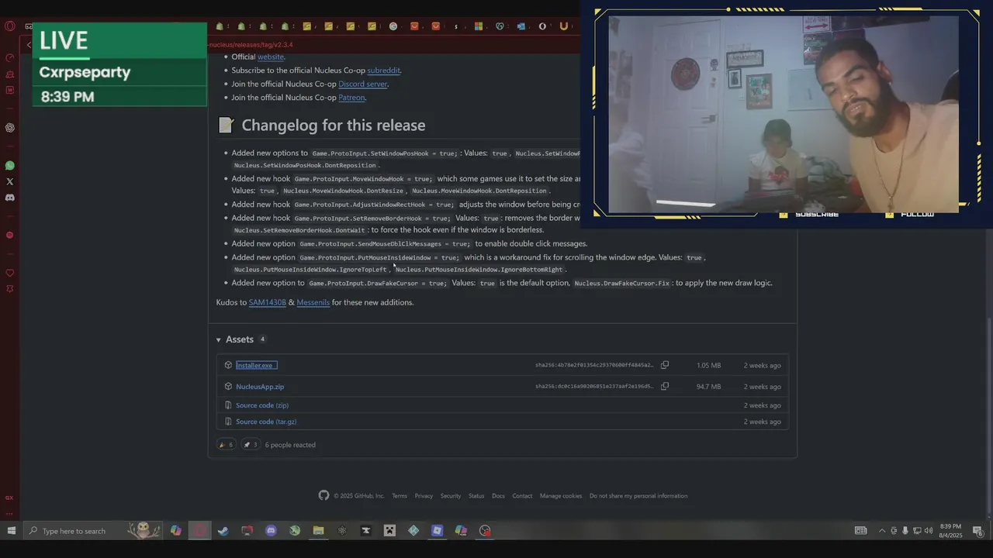Image resolution: width=993 pixels, height=558 pixels.
Task: Click the volume icon in system tray
Action: pyautogui.click(x=928, y=531)
